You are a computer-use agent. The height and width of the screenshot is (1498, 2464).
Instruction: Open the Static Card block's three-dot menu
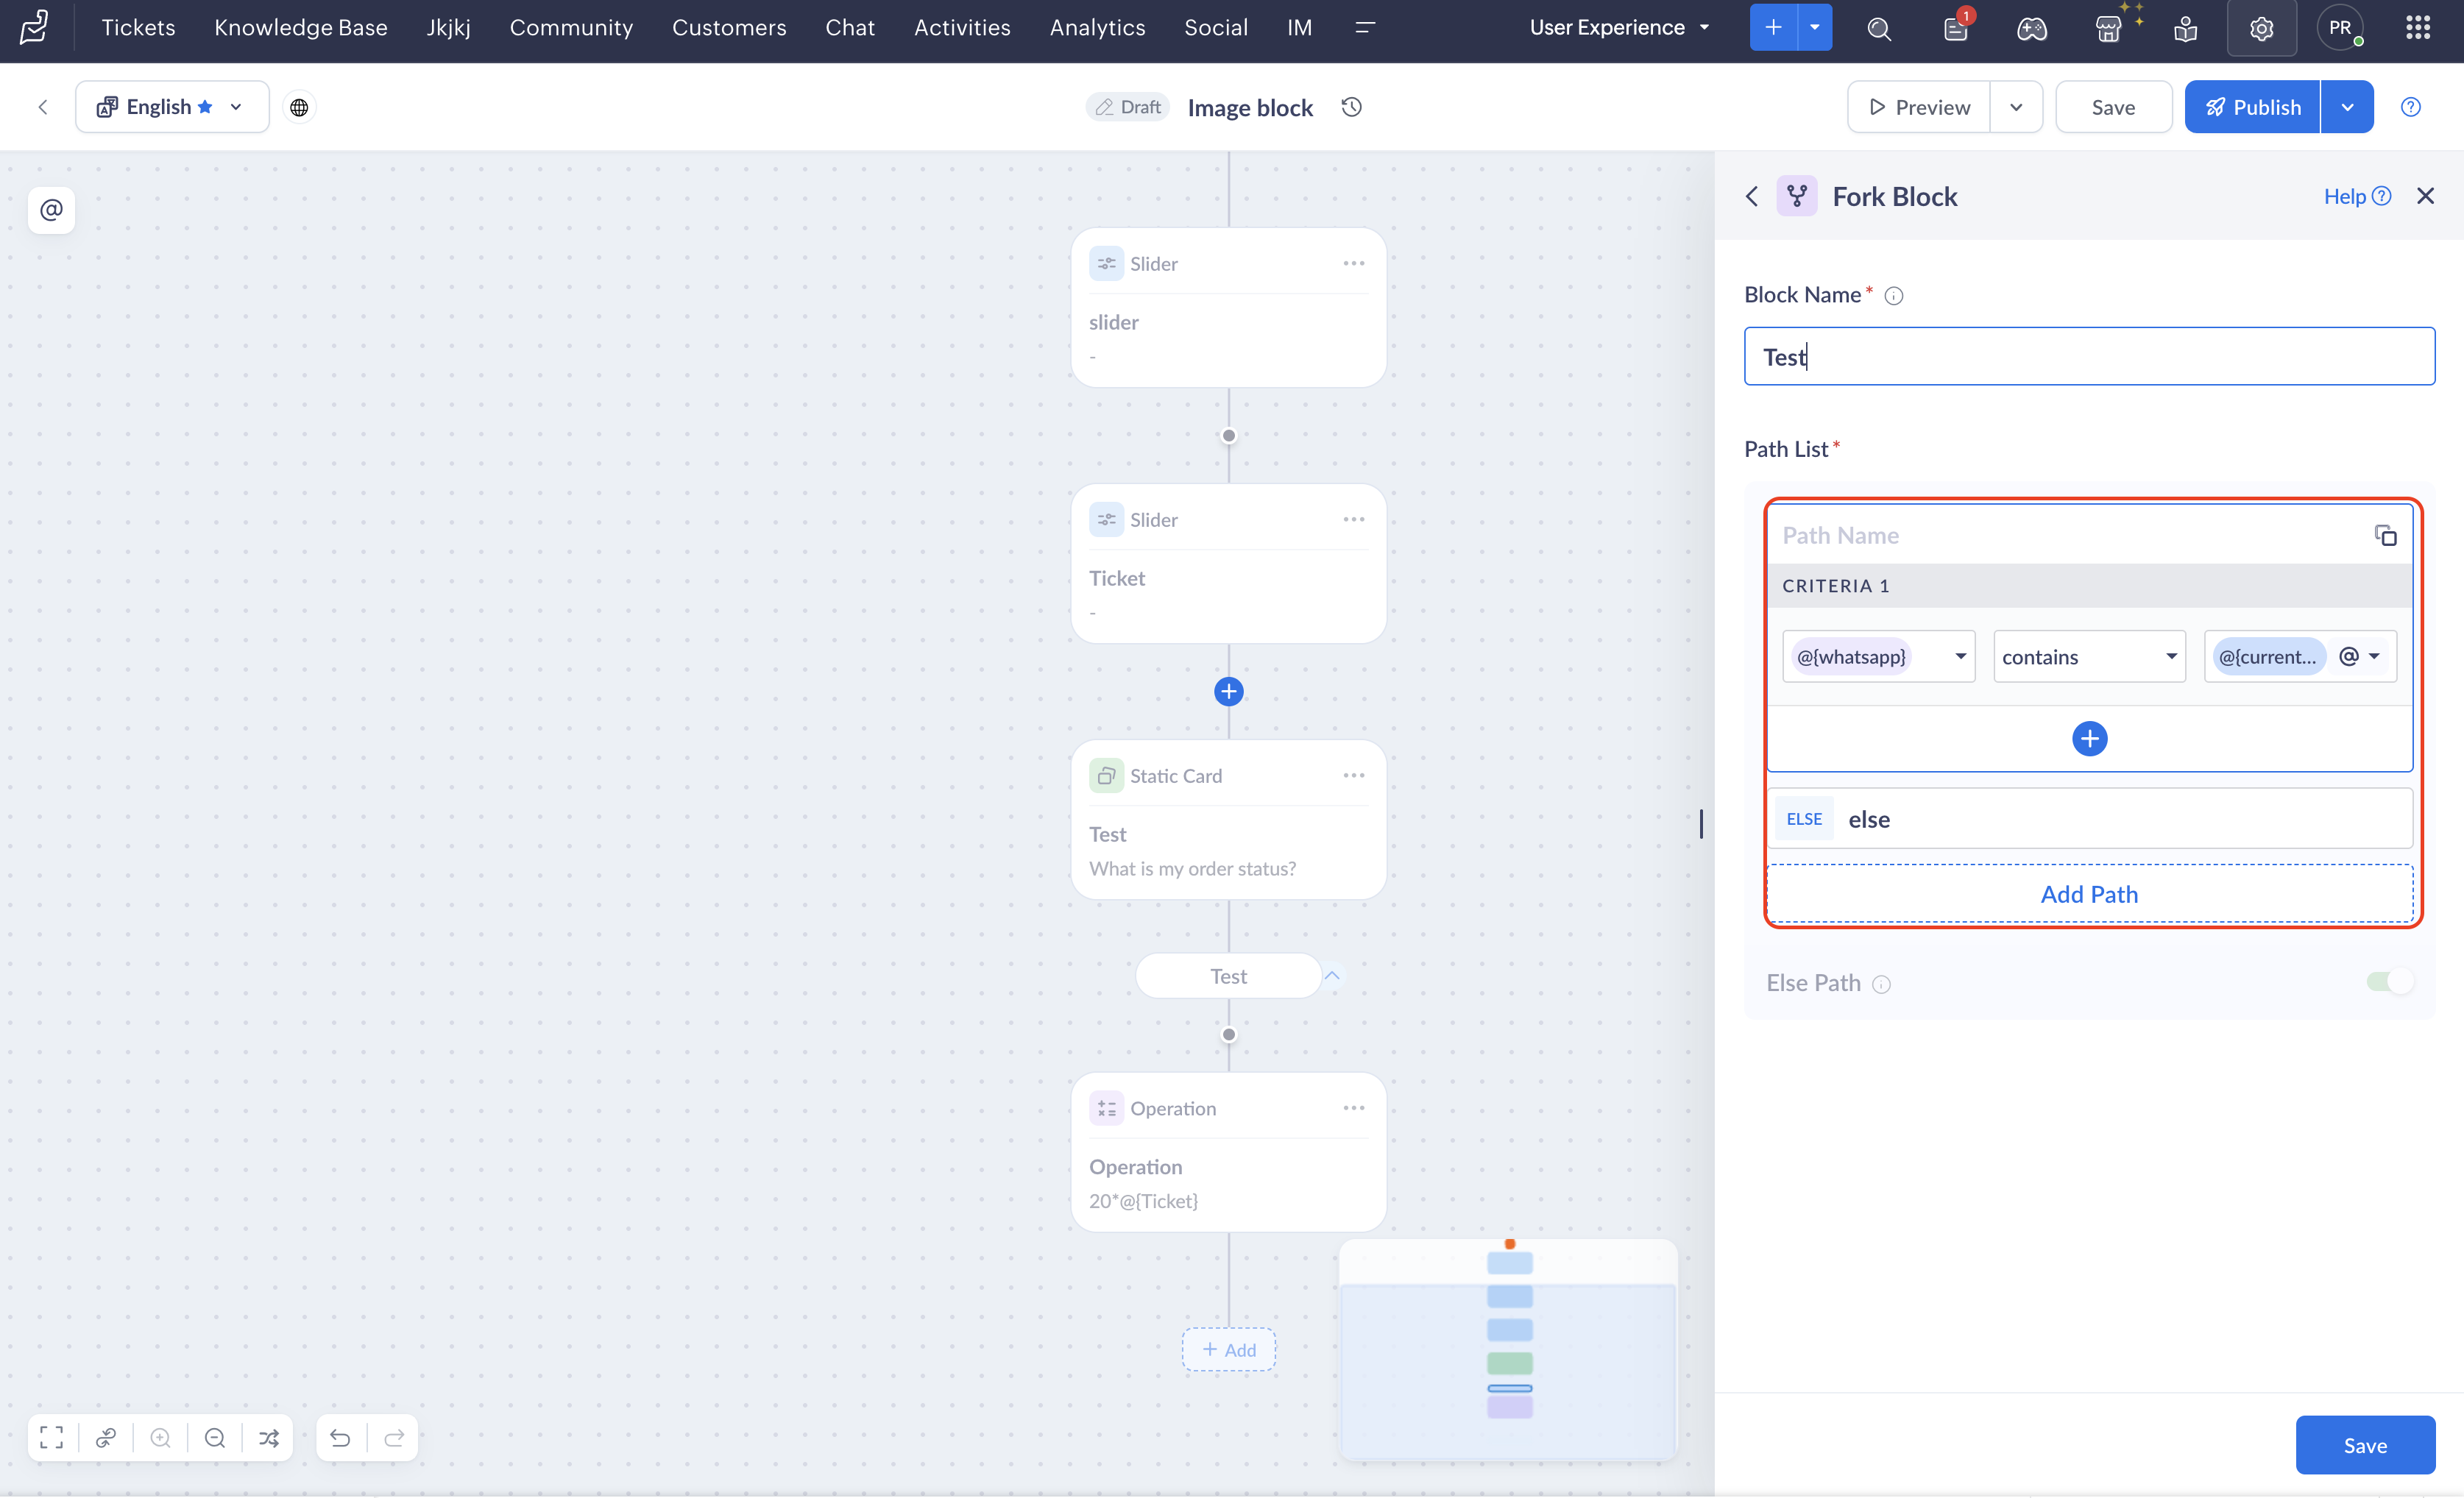[1353, 775]
